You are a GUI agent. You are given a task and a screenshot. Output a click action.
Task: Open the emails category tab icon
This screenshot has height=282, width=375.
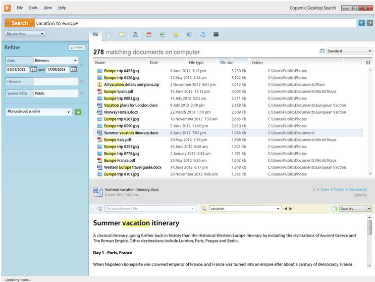coord(122,35)
